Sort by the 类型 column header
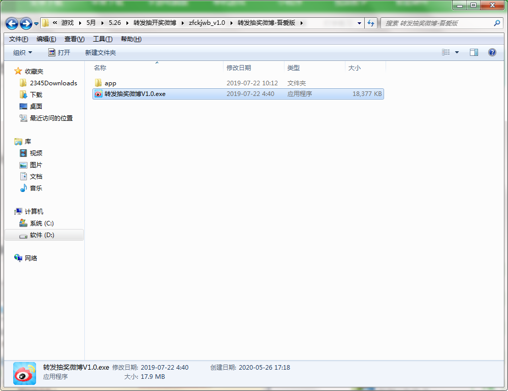 (x=314, y=68)
